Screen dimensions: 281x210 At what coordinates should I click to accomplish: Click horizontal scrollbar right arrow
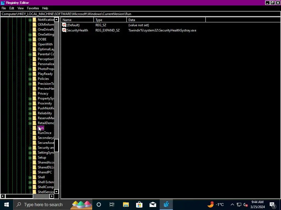(52, 196)
